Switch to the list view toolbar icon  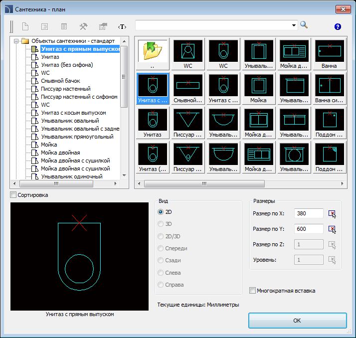pos(45,26)
